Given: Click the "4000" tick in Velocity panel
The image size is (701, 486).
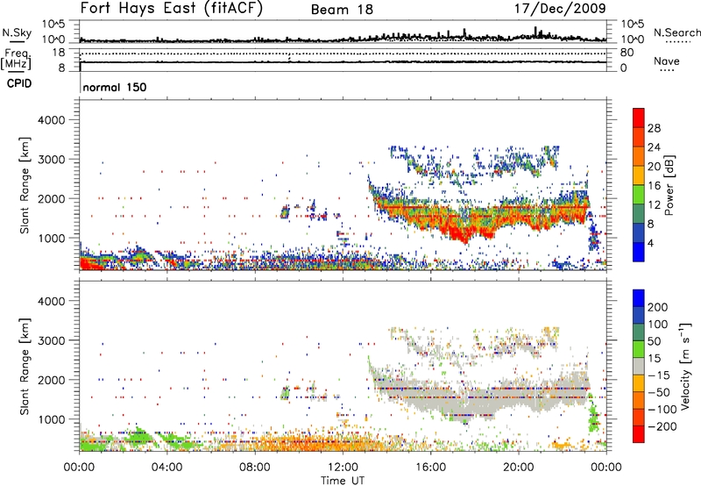Looking at the screenshot, I should tap(51, 301).
